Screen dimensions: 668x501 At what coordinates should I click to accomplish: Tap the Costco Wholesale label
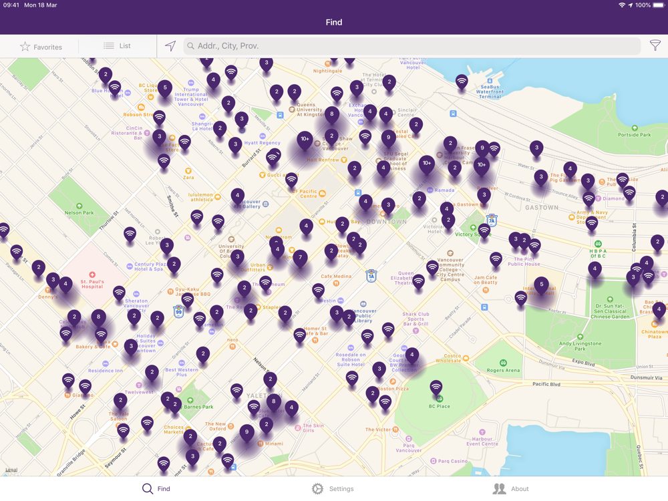[448, 358]
